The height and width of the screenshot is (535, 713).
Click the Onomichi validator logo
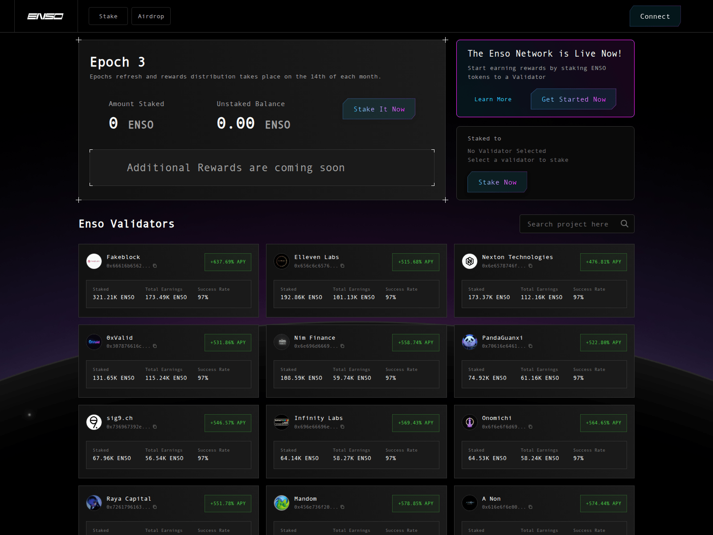tap(470, 422)
